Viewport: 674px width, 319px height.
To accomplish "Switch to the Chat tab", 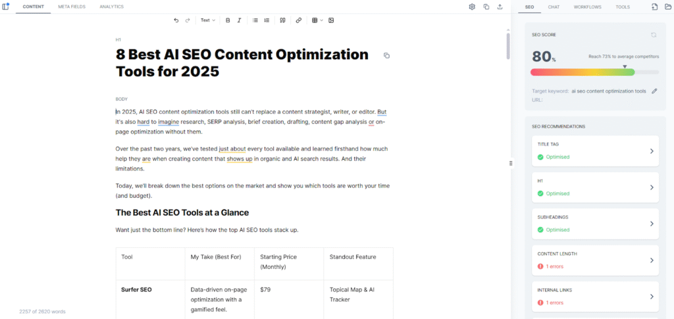I will pyautogui.click(x=554, y=7).
